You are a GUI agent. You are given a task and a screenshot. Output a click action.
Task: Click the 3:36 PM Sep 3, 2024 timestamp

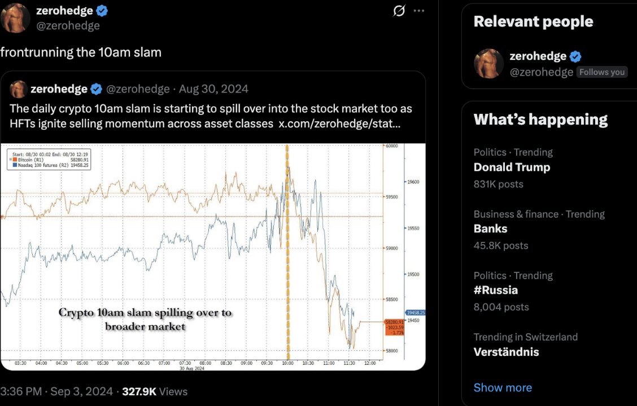tap(56, 391)
